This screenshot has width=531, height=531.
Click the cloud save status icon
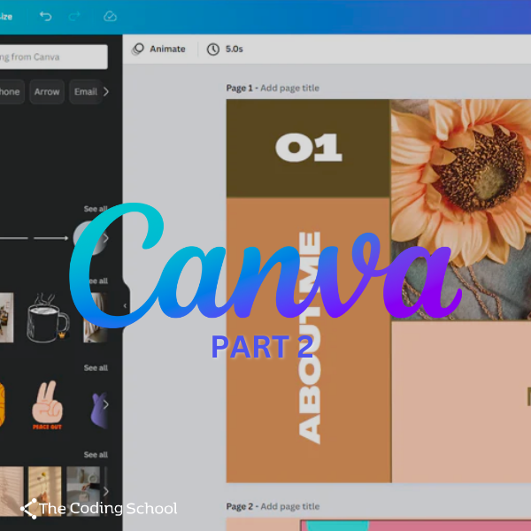(110, 16)
